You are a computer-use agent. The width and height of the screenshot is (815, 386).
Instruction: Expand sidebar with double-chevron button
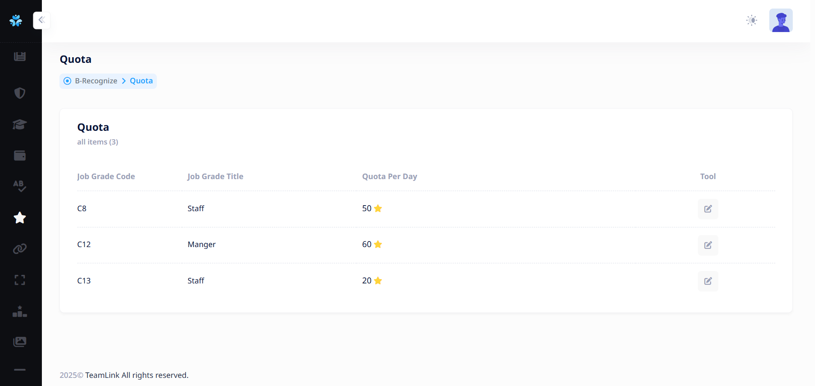pos(41,20)
